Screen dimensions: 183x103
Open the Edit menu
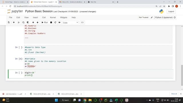(x=18, y=17)
